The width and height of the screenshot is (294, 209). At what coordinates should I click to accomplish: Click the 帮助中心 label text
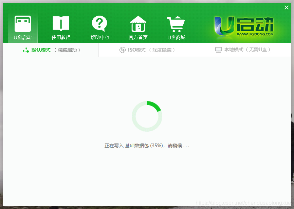coord(99,38)
